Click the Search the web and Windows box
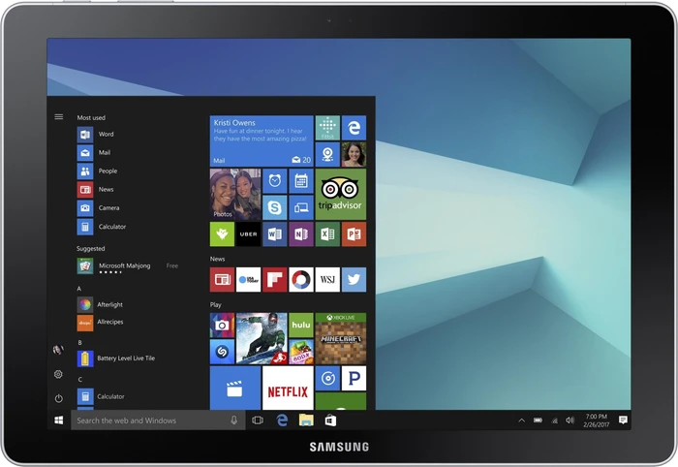 (x=158, y=420)
